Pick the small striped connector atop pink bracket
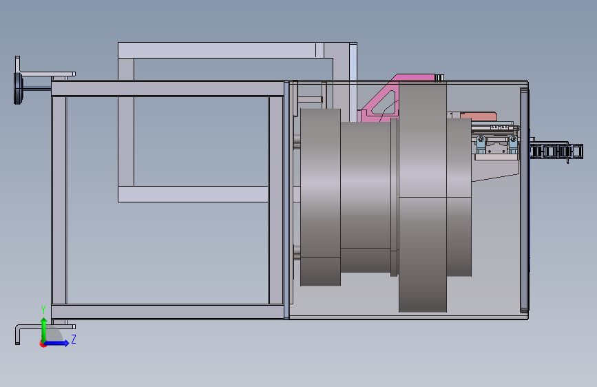Viewport: 597px width, 387px height. point(439,78)
